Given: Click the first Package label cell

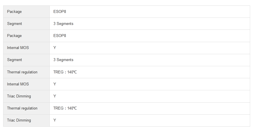Looking at the screenshot, I should click(x=14, y=12).
